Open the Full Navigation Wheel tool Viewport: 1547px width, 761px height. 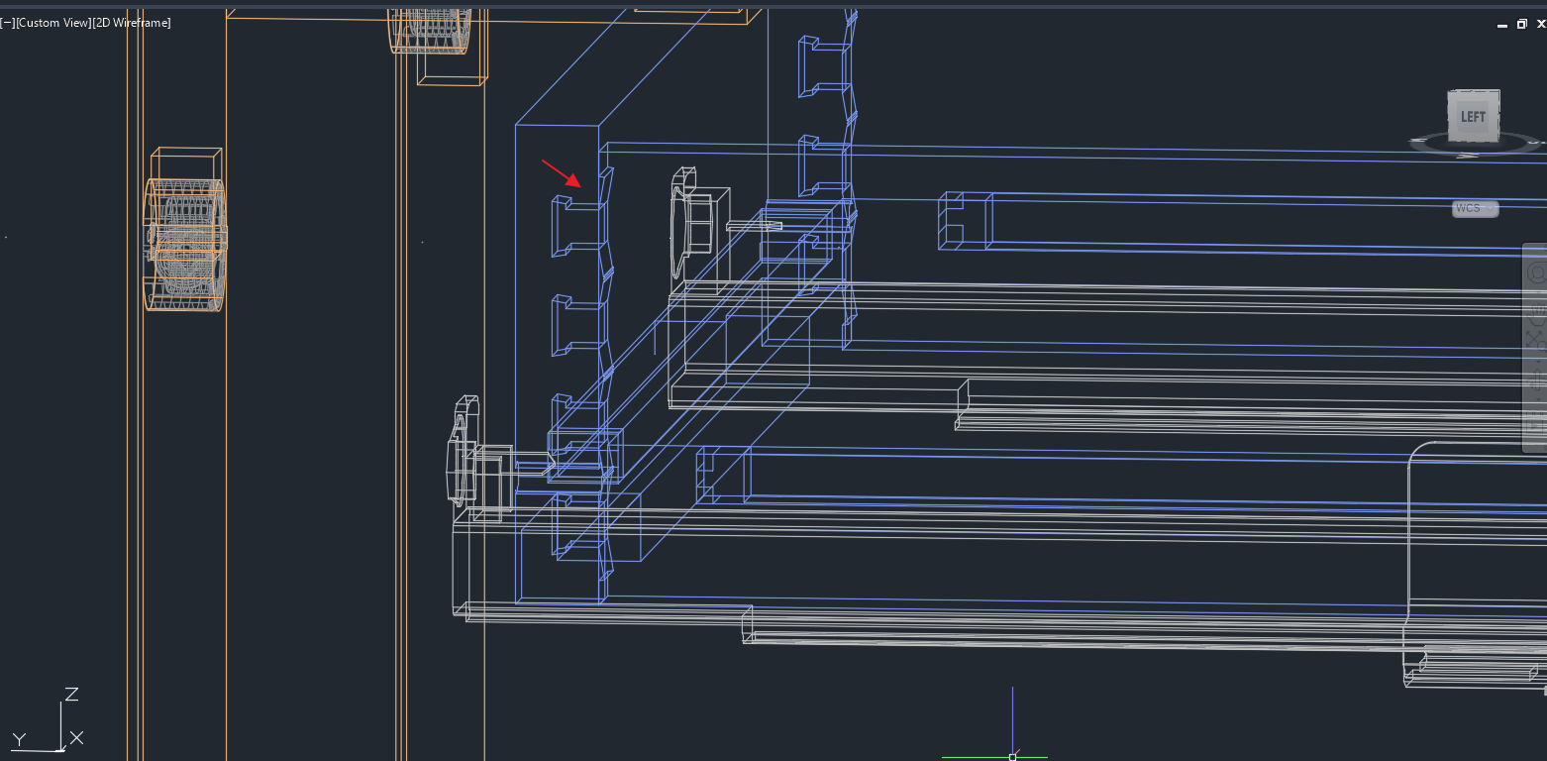[x=1535, y=273]
